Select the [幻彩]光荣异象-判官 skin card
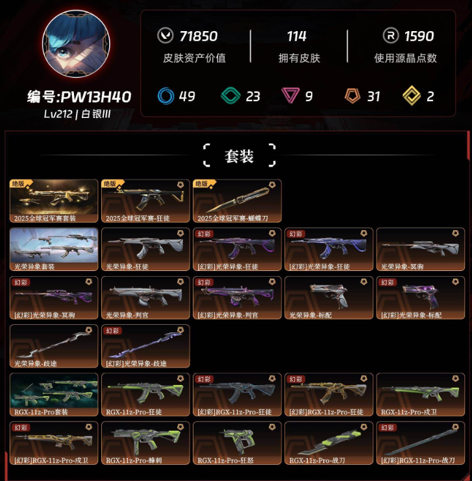 coord(237,298)
